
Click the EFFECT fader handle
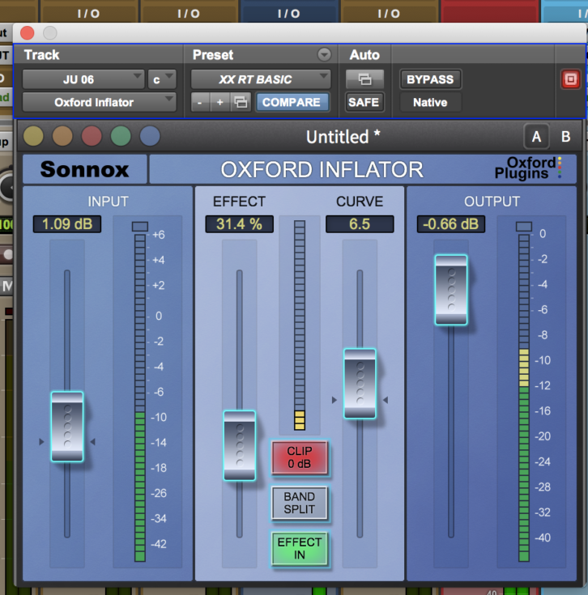tap(240, 445)
